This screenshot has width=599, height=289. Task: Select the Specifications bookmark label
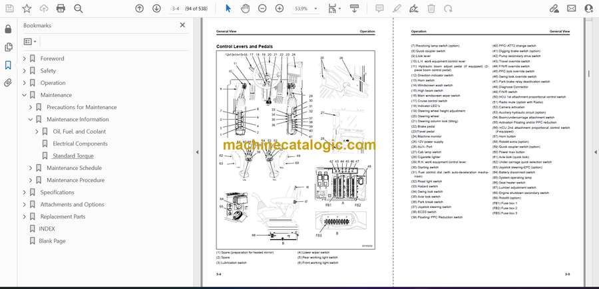[57, 193]
